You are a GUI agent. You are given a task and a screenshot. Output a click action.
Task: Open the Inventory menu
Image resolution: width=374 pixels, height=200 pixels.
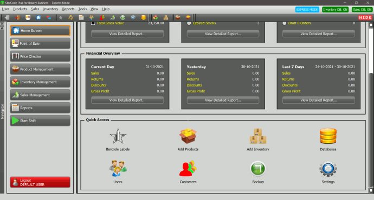point(50,9)
